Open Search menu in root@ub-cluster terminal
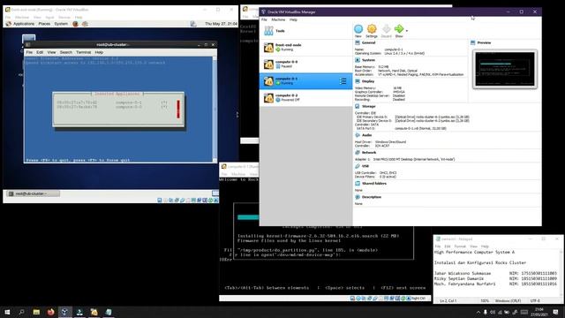 click(x=66, y=52)
